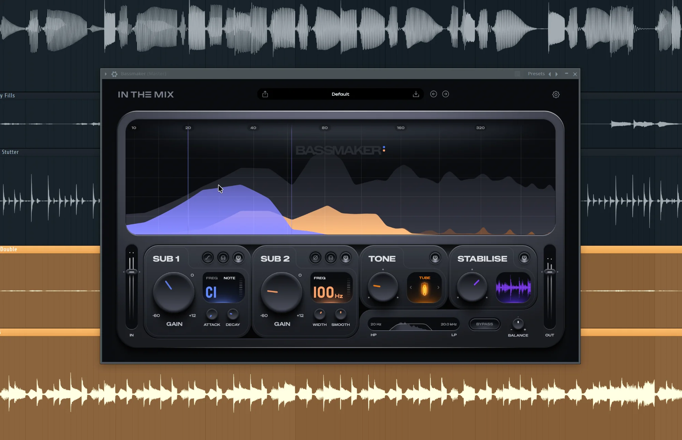
Task: Click the C1 note value display
Action: point(211,292)
